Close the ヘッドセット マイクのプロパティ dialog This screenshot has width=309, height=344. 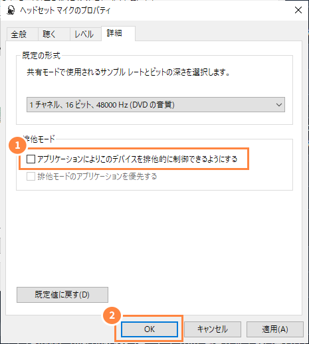pyautogui.click(x=298, y=10)
